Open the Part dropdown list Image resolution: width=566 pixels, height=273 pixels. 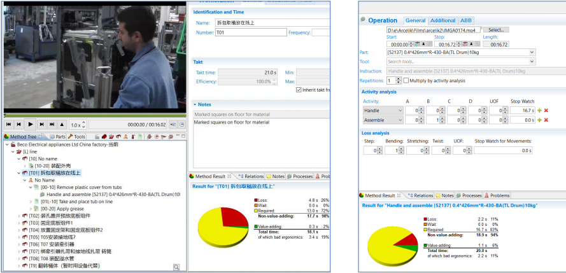tap(532, 52)
